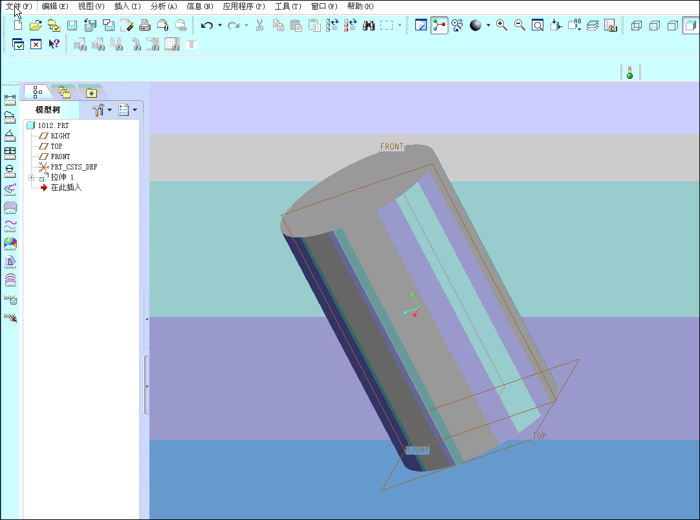Click the angle measure icon

click(x=10, y=136)
